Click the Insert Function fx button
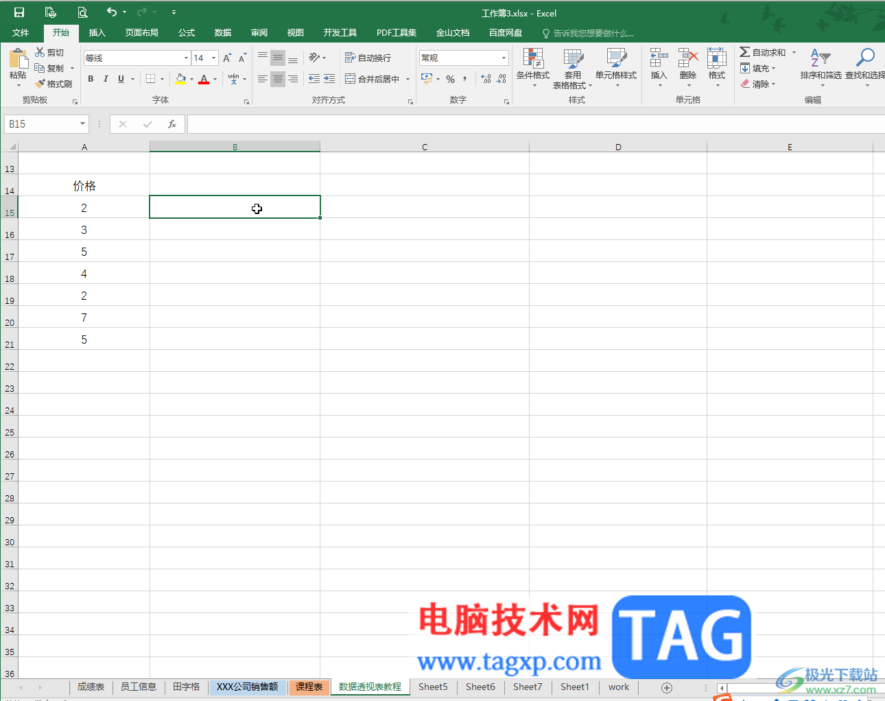The height and width of the screenshot is (701, 885). pos(172,124)
